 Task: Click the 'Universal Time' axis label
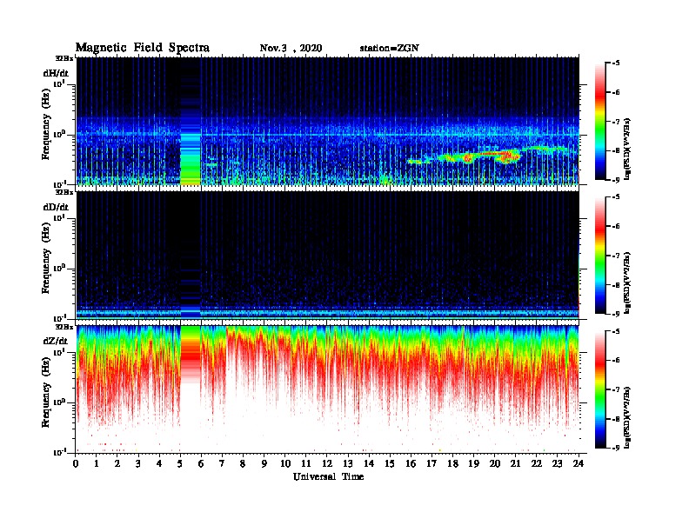pyautogui.click(x=328, y=476)
